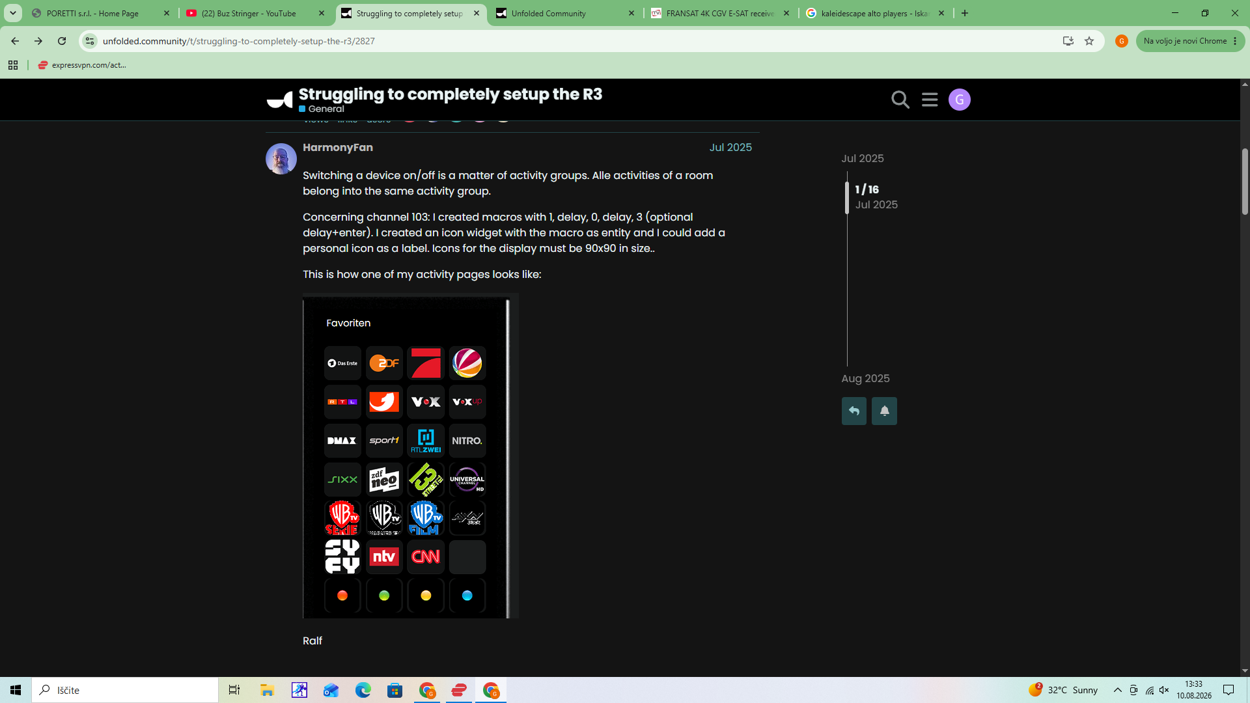Click the scroll down arrow on page scrollbar
This screenshot has height=703, width=1250.
coord(1245,671)
